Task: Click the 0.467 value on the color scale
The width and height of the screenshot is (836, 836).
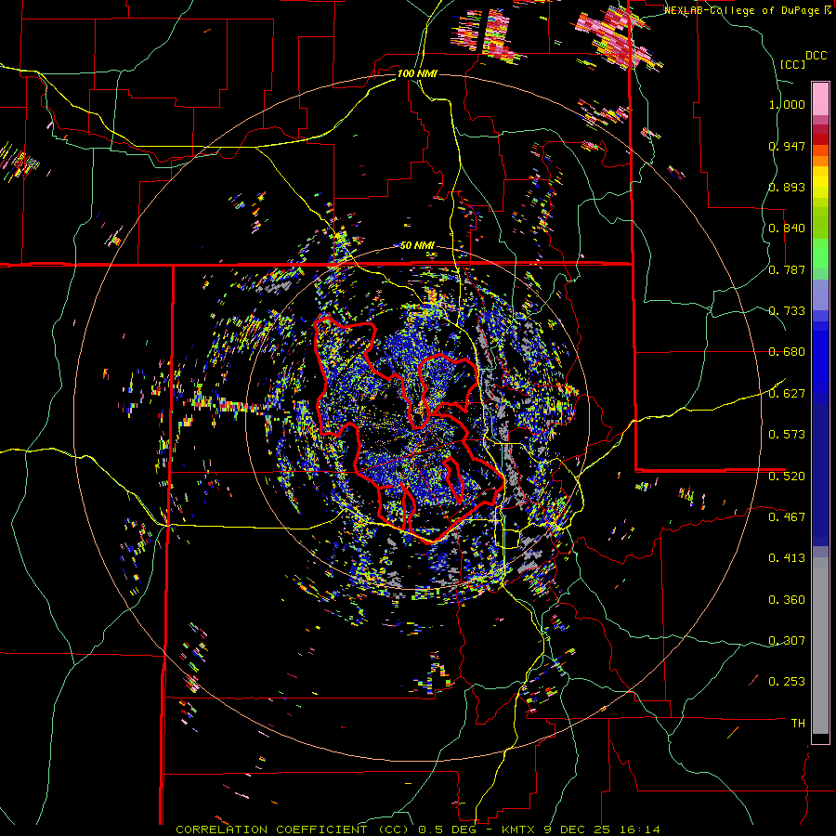Action: coord(787,517)
